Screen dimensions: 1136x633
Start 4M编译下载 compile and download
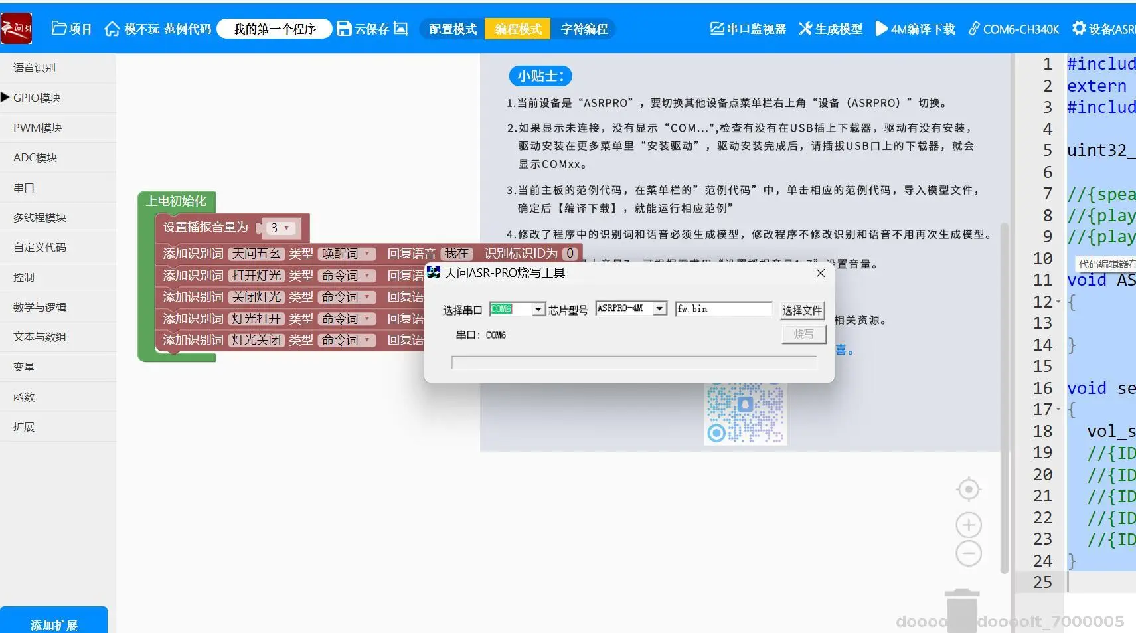(x=915, y=28)
